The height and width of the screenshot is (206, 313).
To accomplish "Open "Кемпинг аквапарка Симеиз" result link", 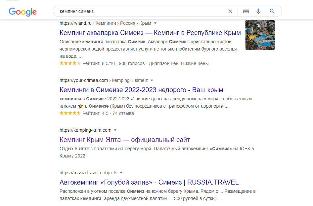I will [x=150, y=33].
